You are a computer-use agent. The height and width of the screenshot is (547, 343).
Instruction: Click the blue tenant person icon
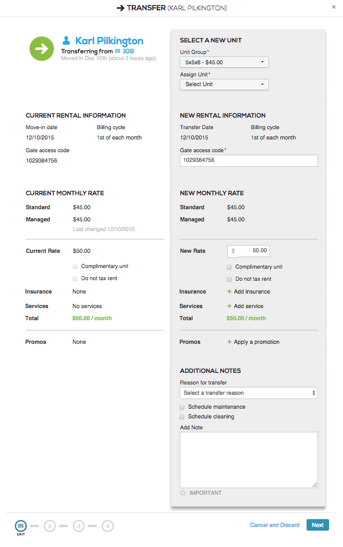(66, 41)
